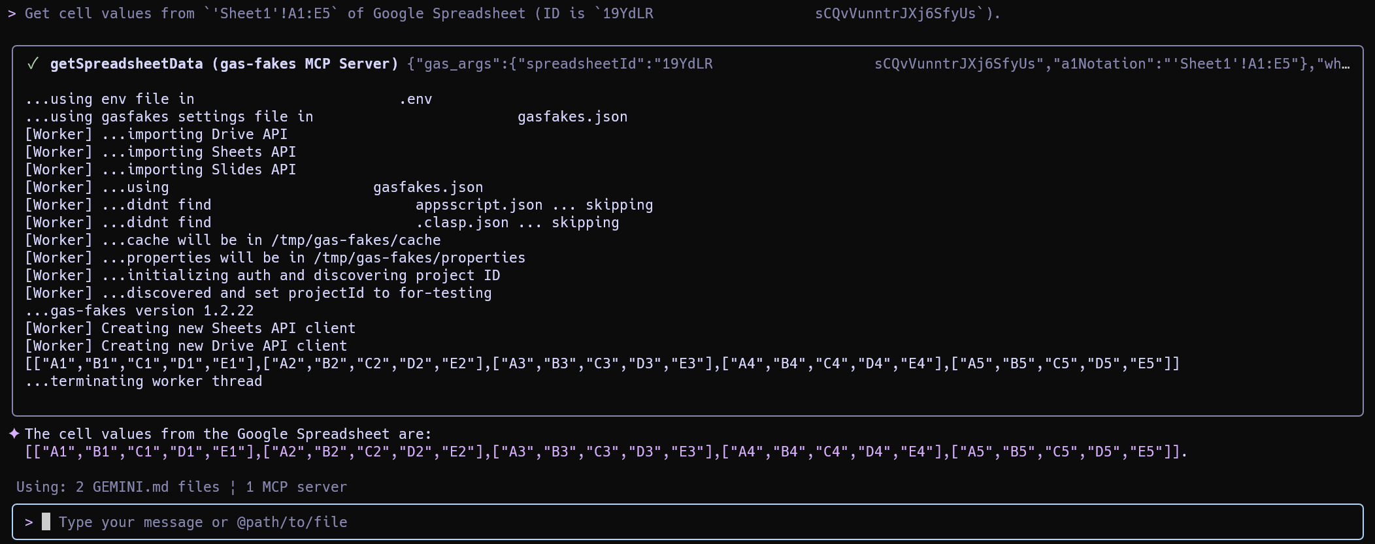Image resolution: width=1375 pixels, height=544 pixels.
Task: Click the green checkmark beside getSpreadsheetData
Action: (x=33, y=64)
